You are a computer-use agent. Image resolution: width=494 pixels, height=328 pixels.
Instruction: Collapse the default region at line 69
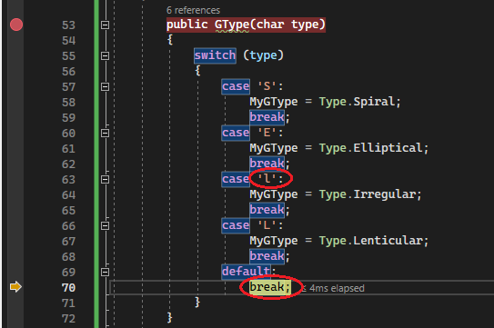tap(105, 272)
